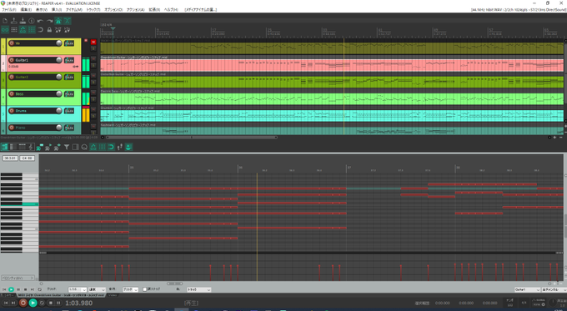Open the ヘルプ menu

(x=171, y=10)
